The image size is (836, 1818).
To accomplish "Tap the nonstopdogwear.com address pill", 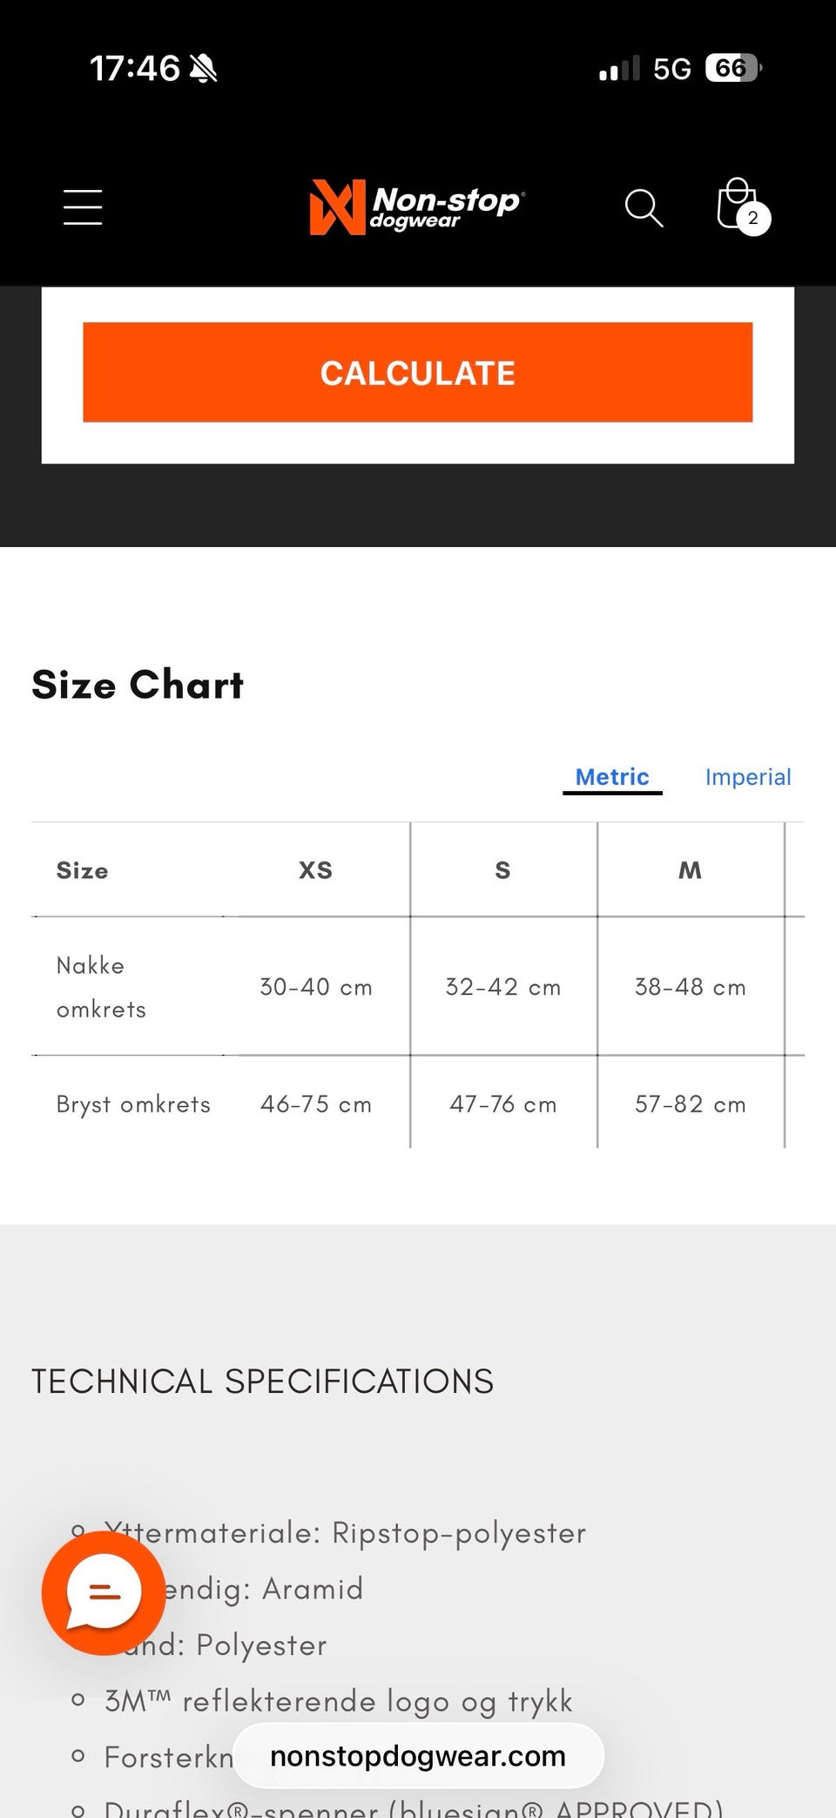I will (418, 1756).
